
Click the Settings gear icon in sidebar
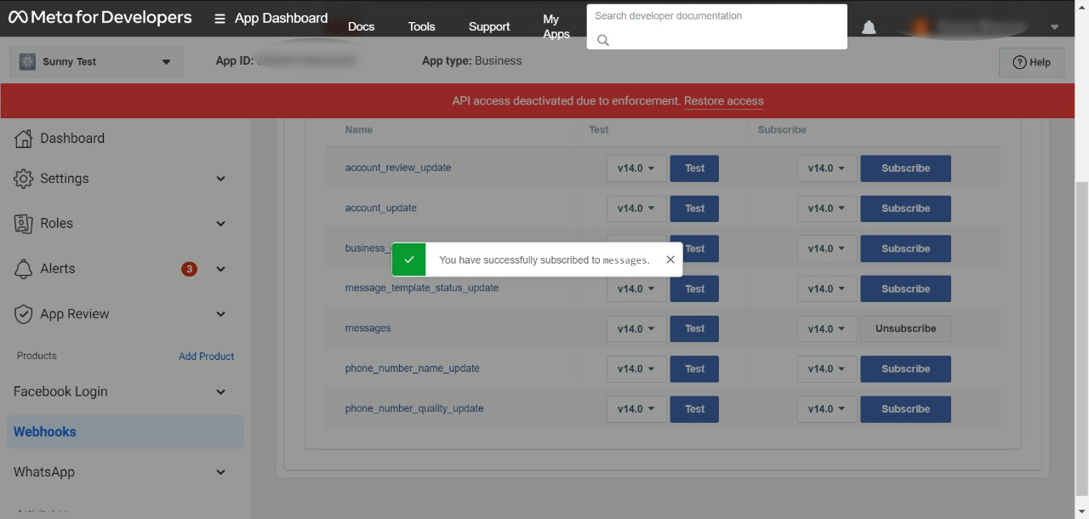point(24,179)
